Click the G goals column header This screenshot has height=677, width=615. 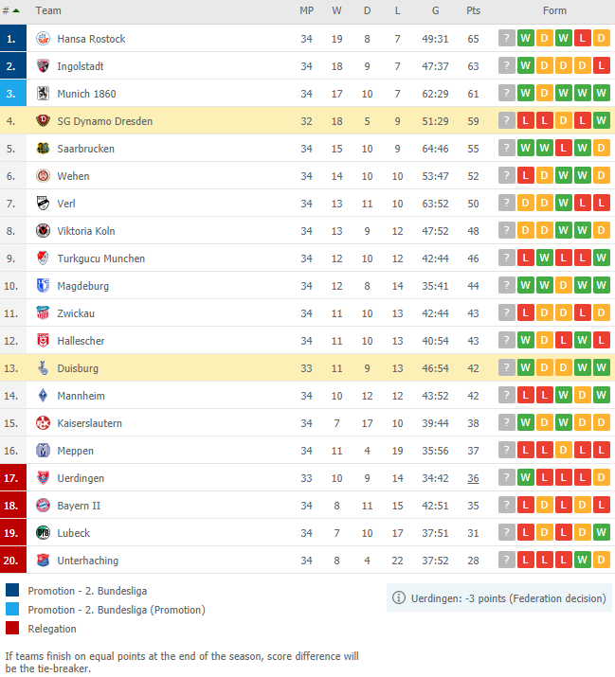(x=435, y=10)
